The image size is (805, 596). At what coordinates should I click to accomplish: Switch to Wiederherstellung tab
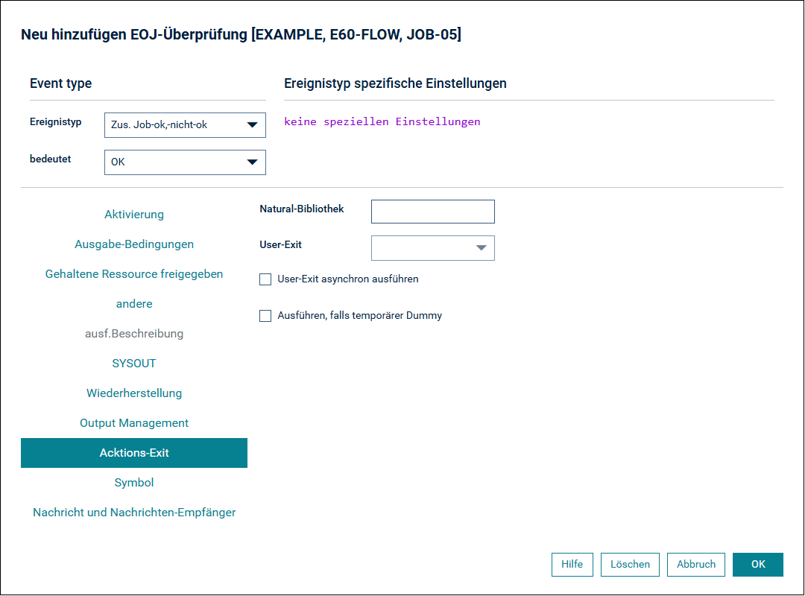click(134, 393)
